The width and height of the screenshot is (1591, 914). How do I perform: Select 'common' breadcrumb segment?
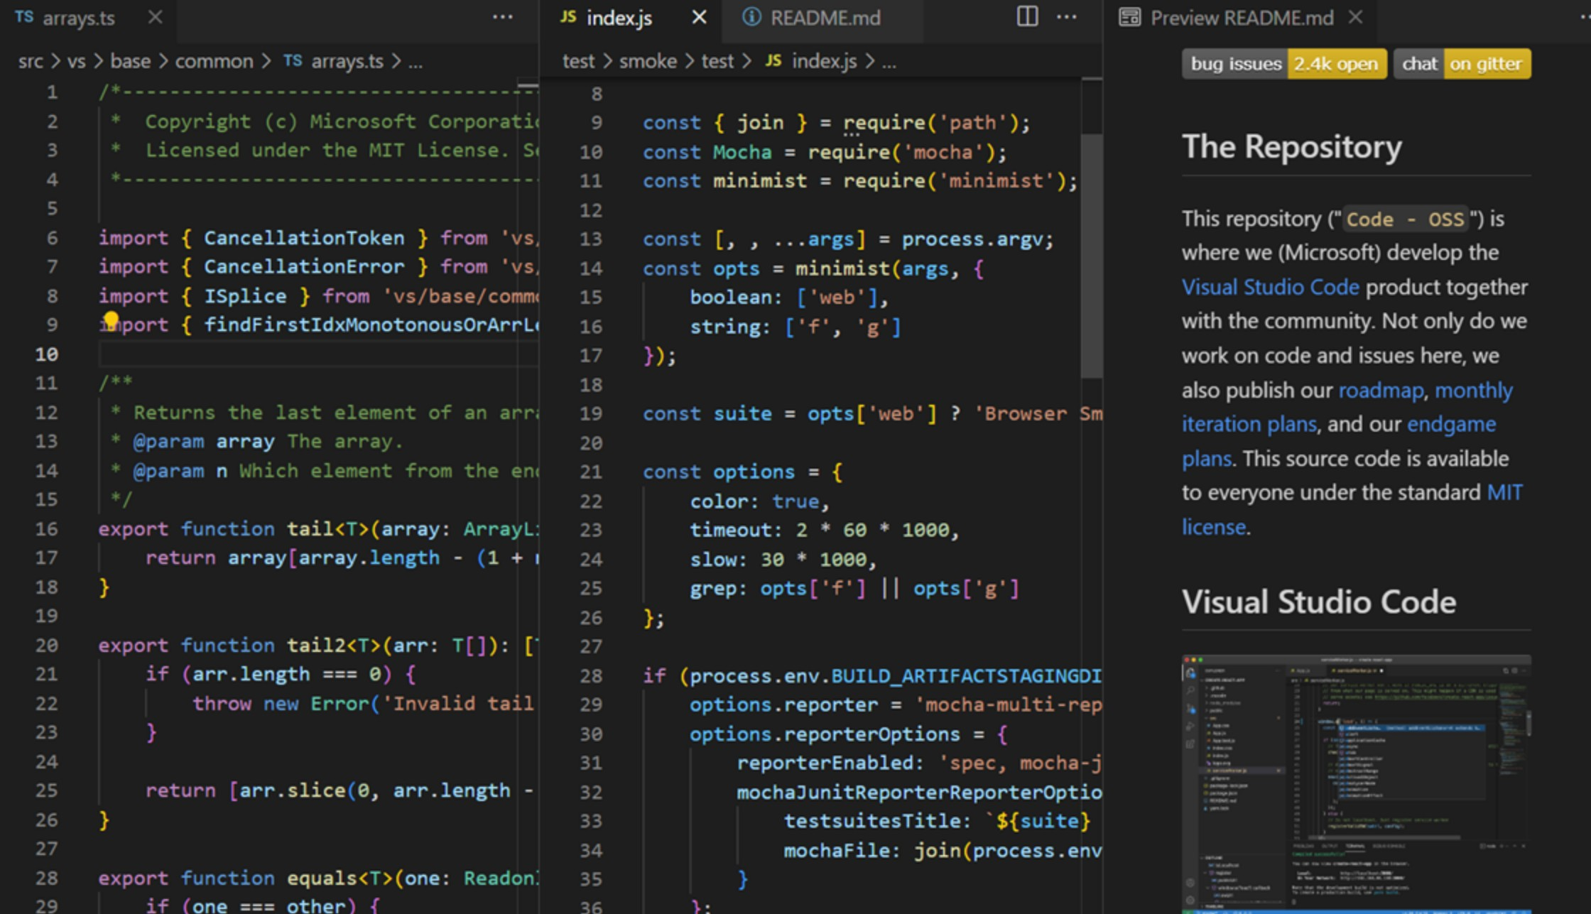pyautogui.click(x=215, y=62)
